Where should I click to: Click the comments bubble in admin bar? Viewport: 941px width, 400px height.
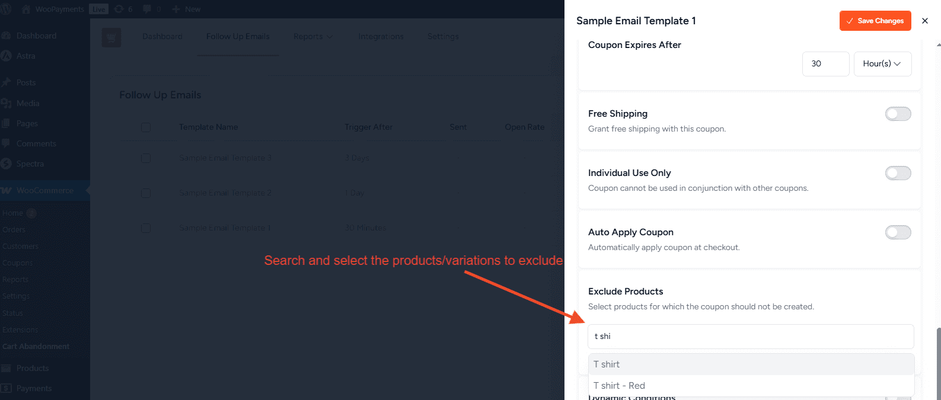pyautogui.click(x=148, y=9)
